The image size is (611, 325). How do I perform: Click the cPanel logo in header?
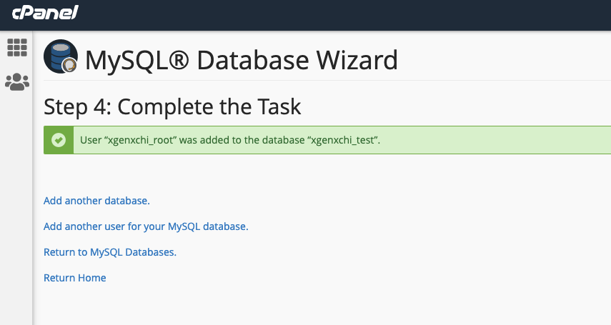[x=45, y=12]
